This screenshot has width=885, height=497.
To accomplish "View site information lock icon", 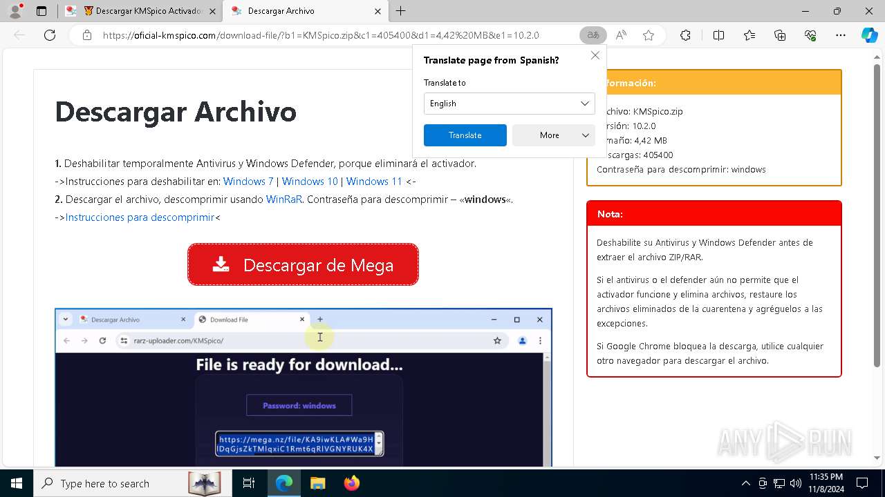I will pyautogui.click(x=87, y=35).
